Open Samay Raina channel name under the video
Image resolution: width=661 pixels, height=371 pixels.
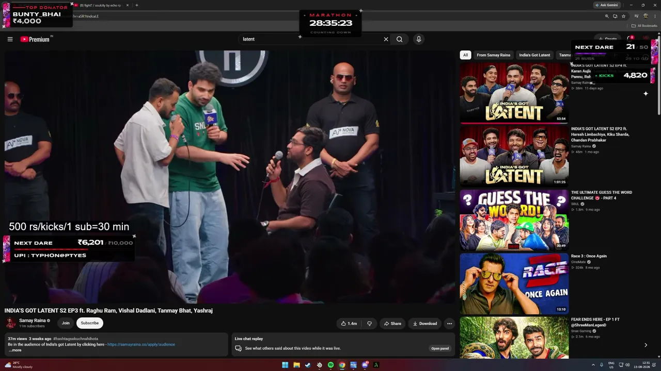click(33, 321)
